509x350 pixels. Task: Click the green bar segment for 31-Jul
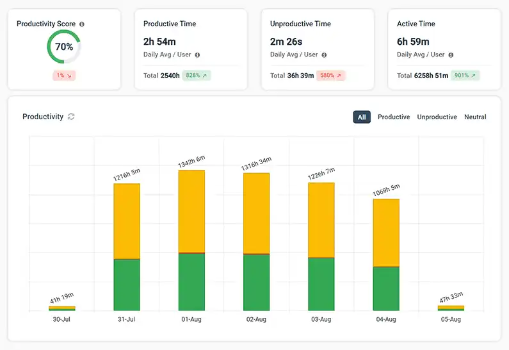pyautogui.click(x=127, y=285)
